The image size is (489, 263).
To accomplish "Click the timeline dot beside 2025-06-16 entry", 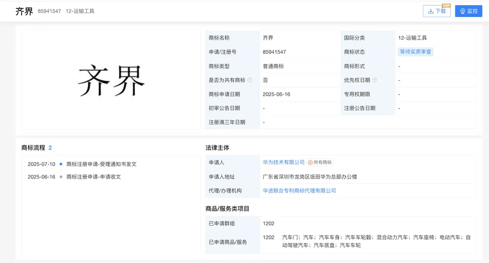I will [60, 177].
